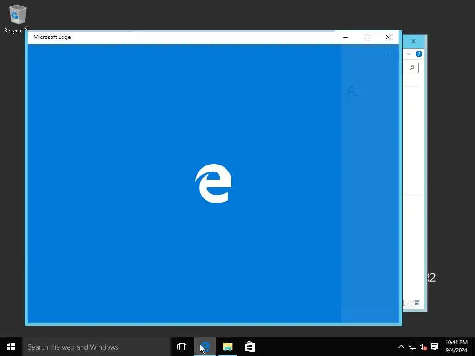Maximize the Microsoft Edge window
Viewport: 475px width, 356px height.
(x=367, y=37)
